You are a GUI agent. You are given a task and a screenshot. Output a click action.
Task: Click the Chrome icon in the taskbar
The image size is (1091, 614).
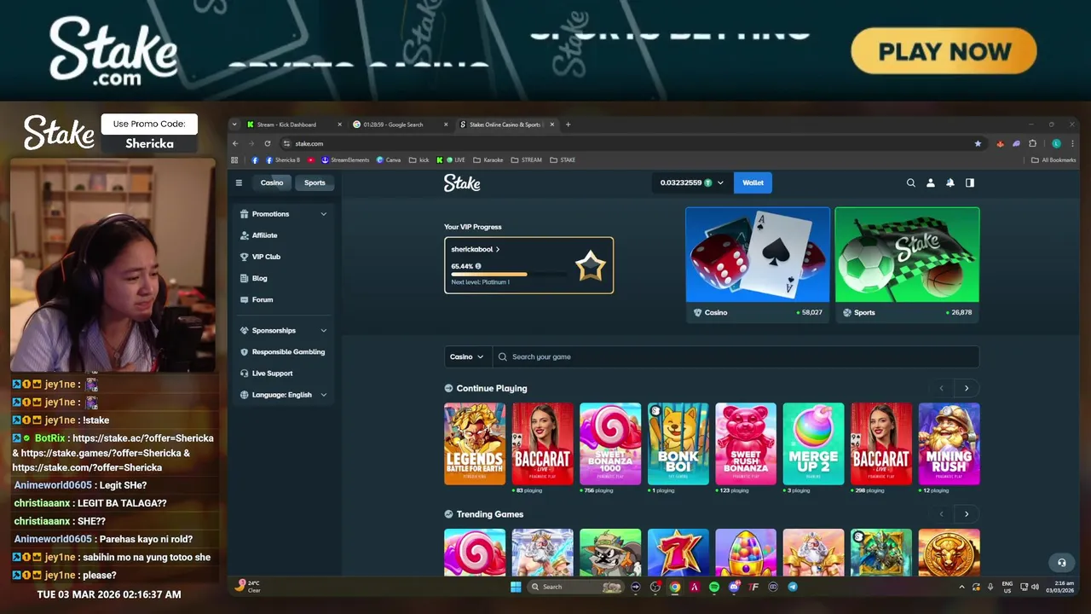click(x=675, y=587)
